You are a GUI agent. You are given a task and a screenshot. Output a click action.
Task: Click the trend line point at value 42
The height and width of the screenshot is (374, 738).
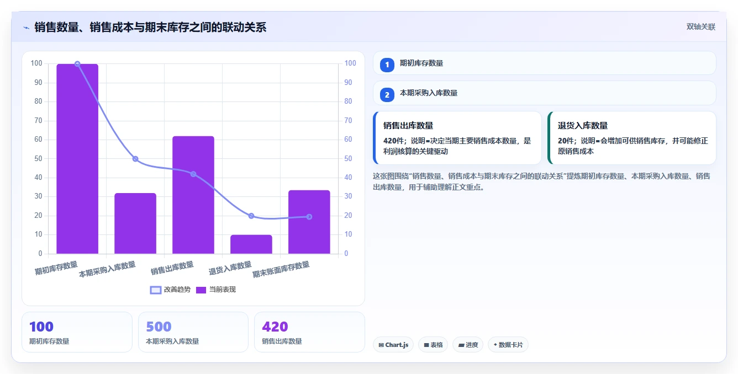point(193,174)
